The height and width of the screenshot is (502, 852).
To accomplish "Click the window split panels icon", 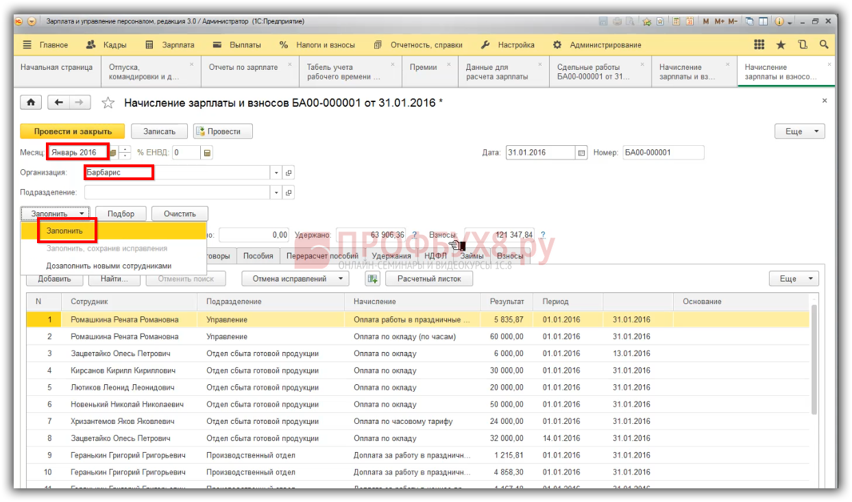I will click(x=763, y=22).
